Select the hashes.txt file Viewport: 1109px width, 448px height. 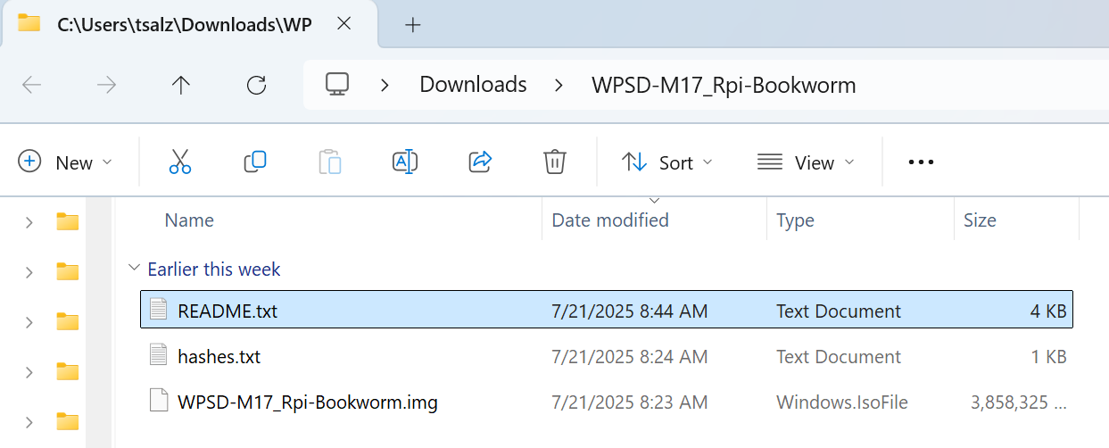(219, 357)
